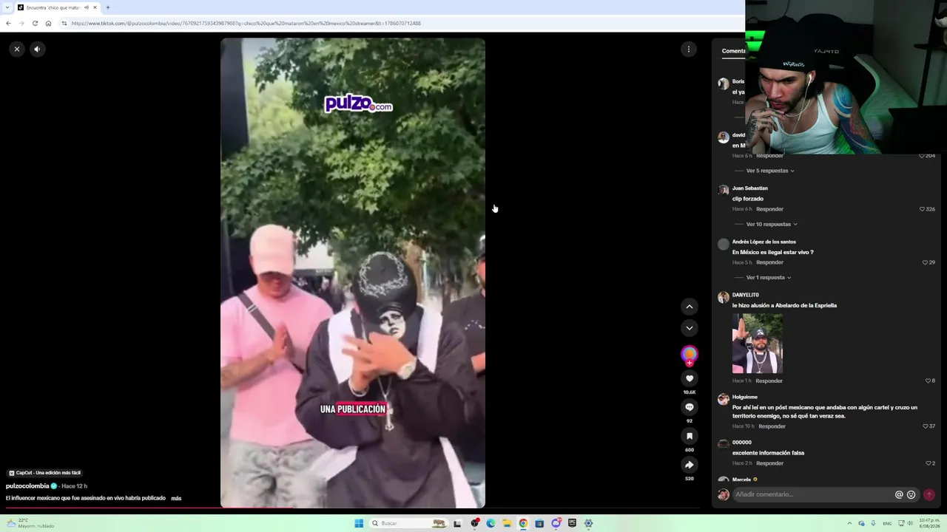Switch the ENG input language indicator
This screenshot has height=532, width=947.
click(x=887, y=523)
